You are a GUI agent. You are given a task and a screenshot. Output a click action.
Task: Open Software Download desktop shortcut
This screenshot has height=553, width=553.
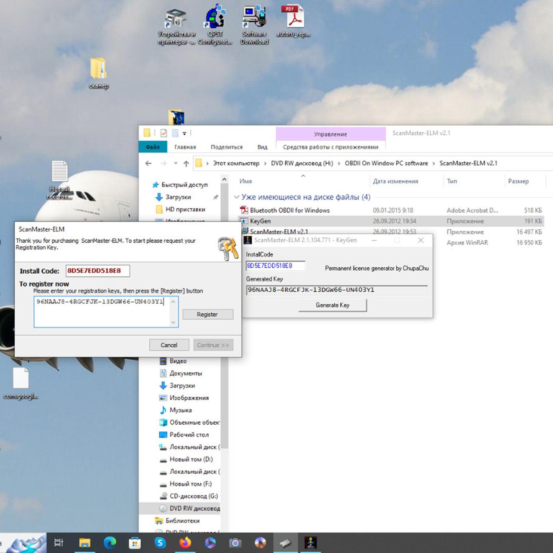[254, 26]
